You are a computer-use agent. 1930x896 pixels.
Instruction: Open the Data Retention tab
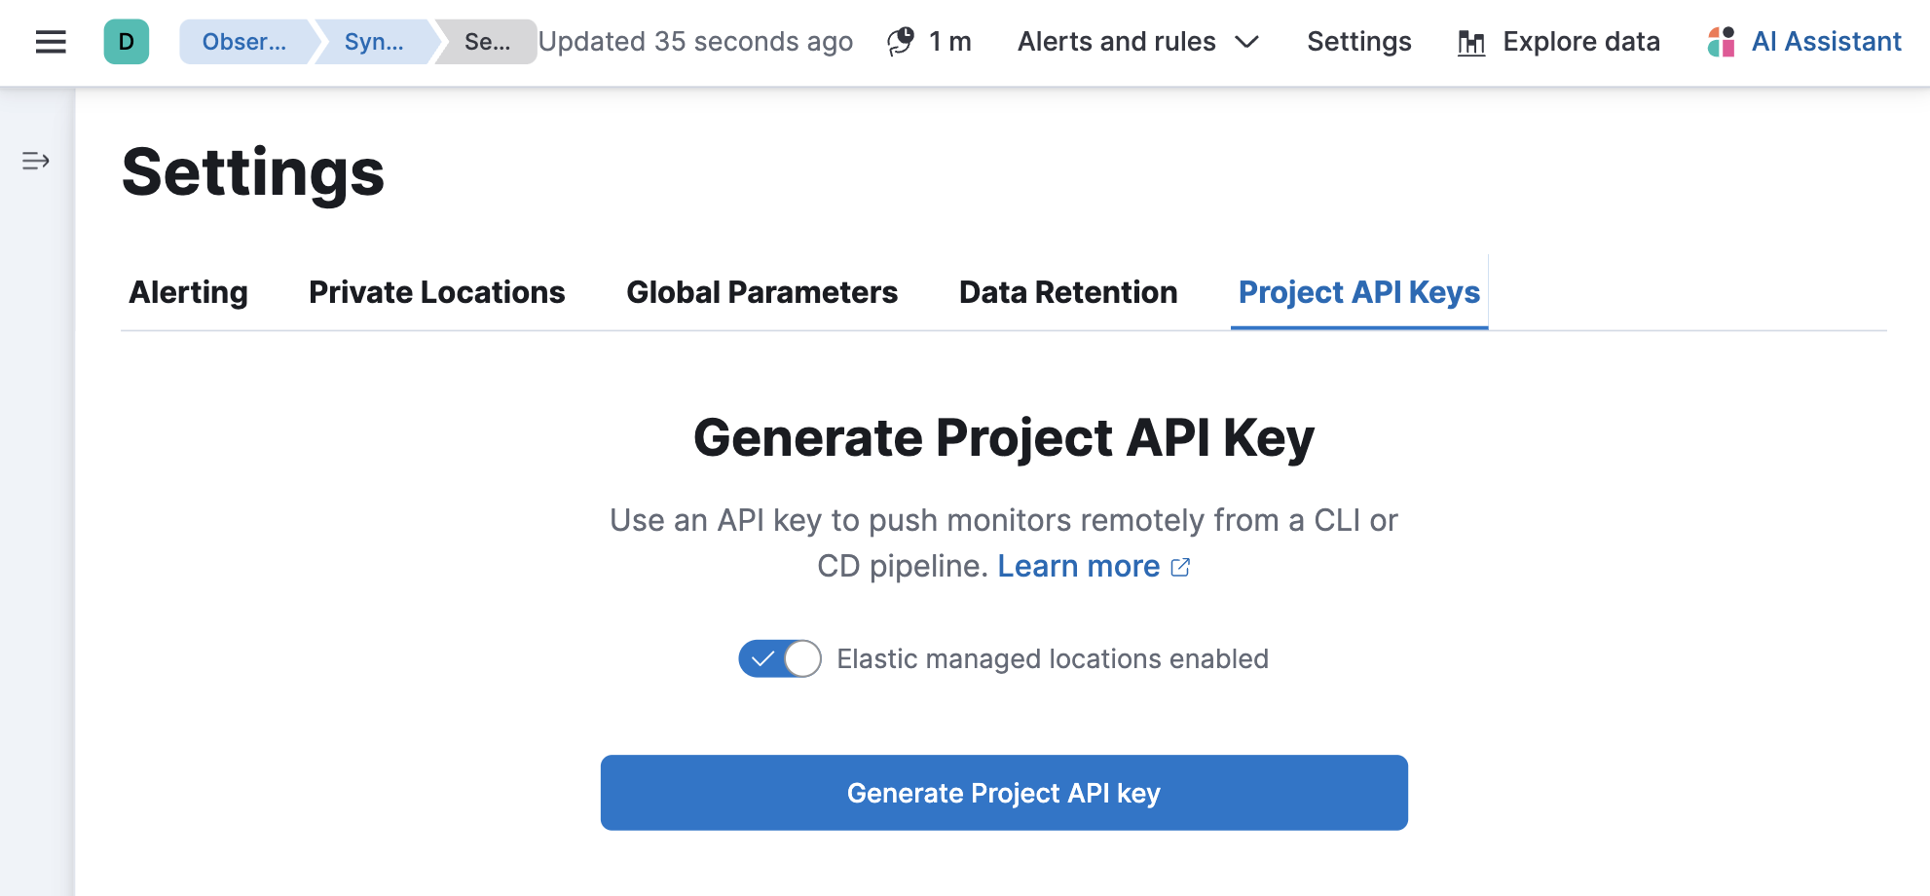click(x=1067, y=292)
